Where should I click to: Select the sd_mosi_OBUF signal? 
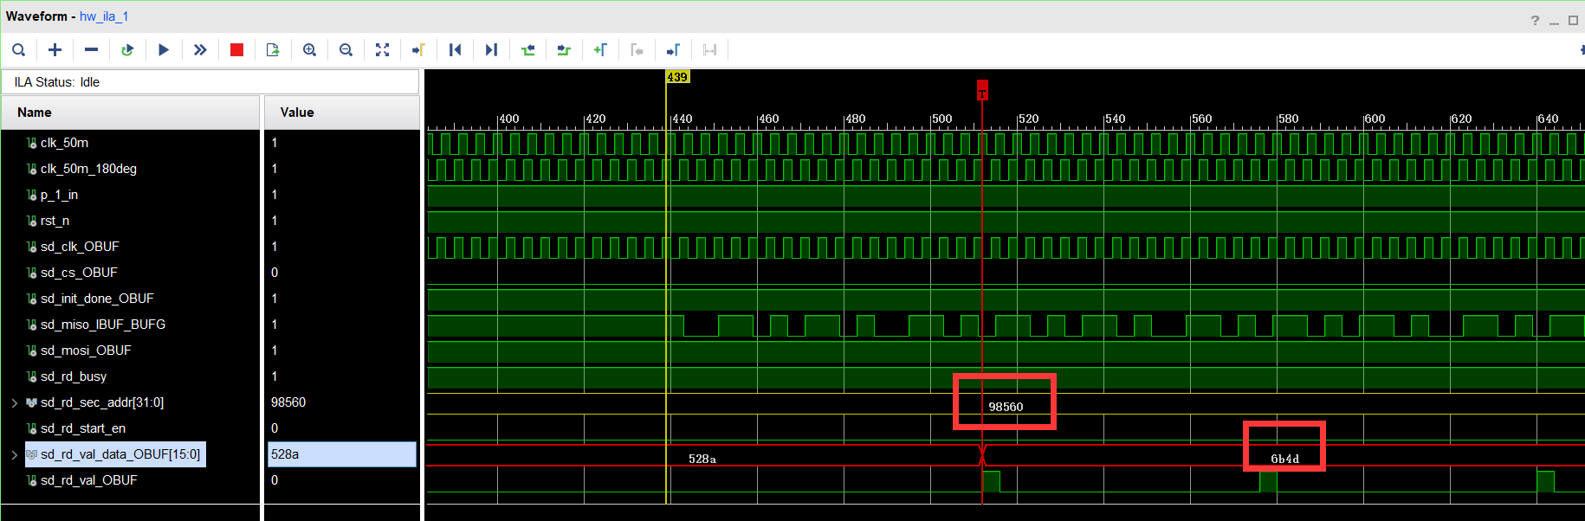(86, 351)
